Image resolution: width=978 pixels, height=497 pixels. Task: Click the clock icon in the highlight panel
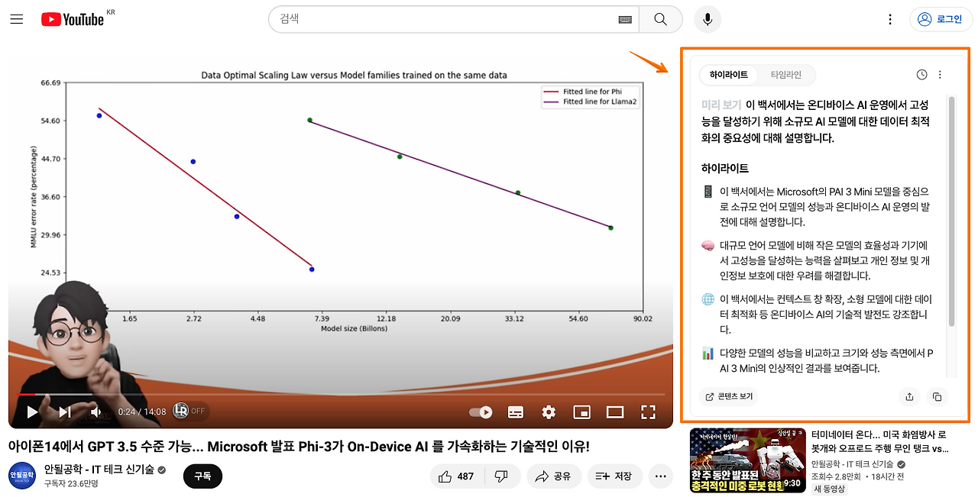click(921, 74)
